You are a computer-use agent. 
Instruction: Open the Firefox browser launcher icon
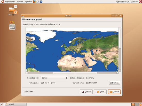click(34, 2)
